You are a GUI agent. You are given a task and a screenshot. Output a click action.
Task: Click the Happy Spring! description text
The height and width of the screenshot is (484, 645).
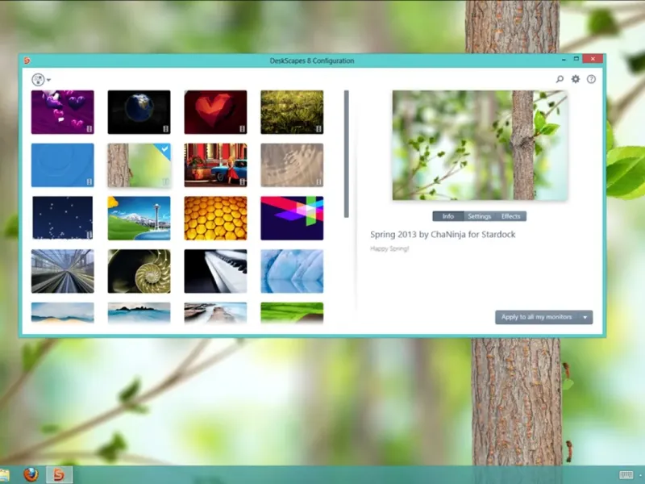pyautogui.click(x=389, y=248)
